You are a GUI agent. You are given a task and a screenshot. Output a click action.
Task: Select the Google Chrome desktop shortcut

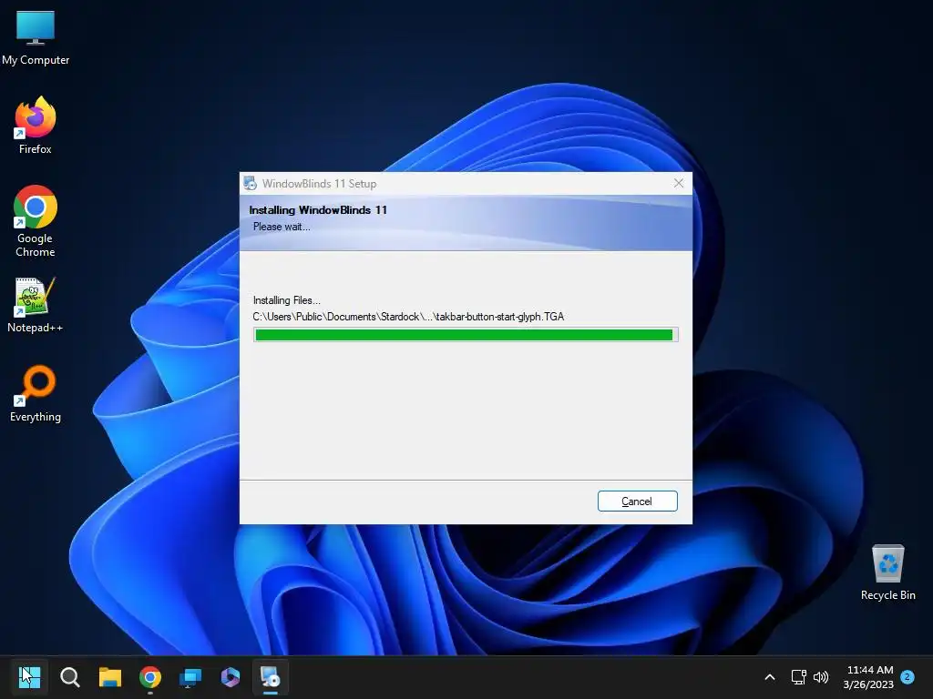click(x=36, y=221)
